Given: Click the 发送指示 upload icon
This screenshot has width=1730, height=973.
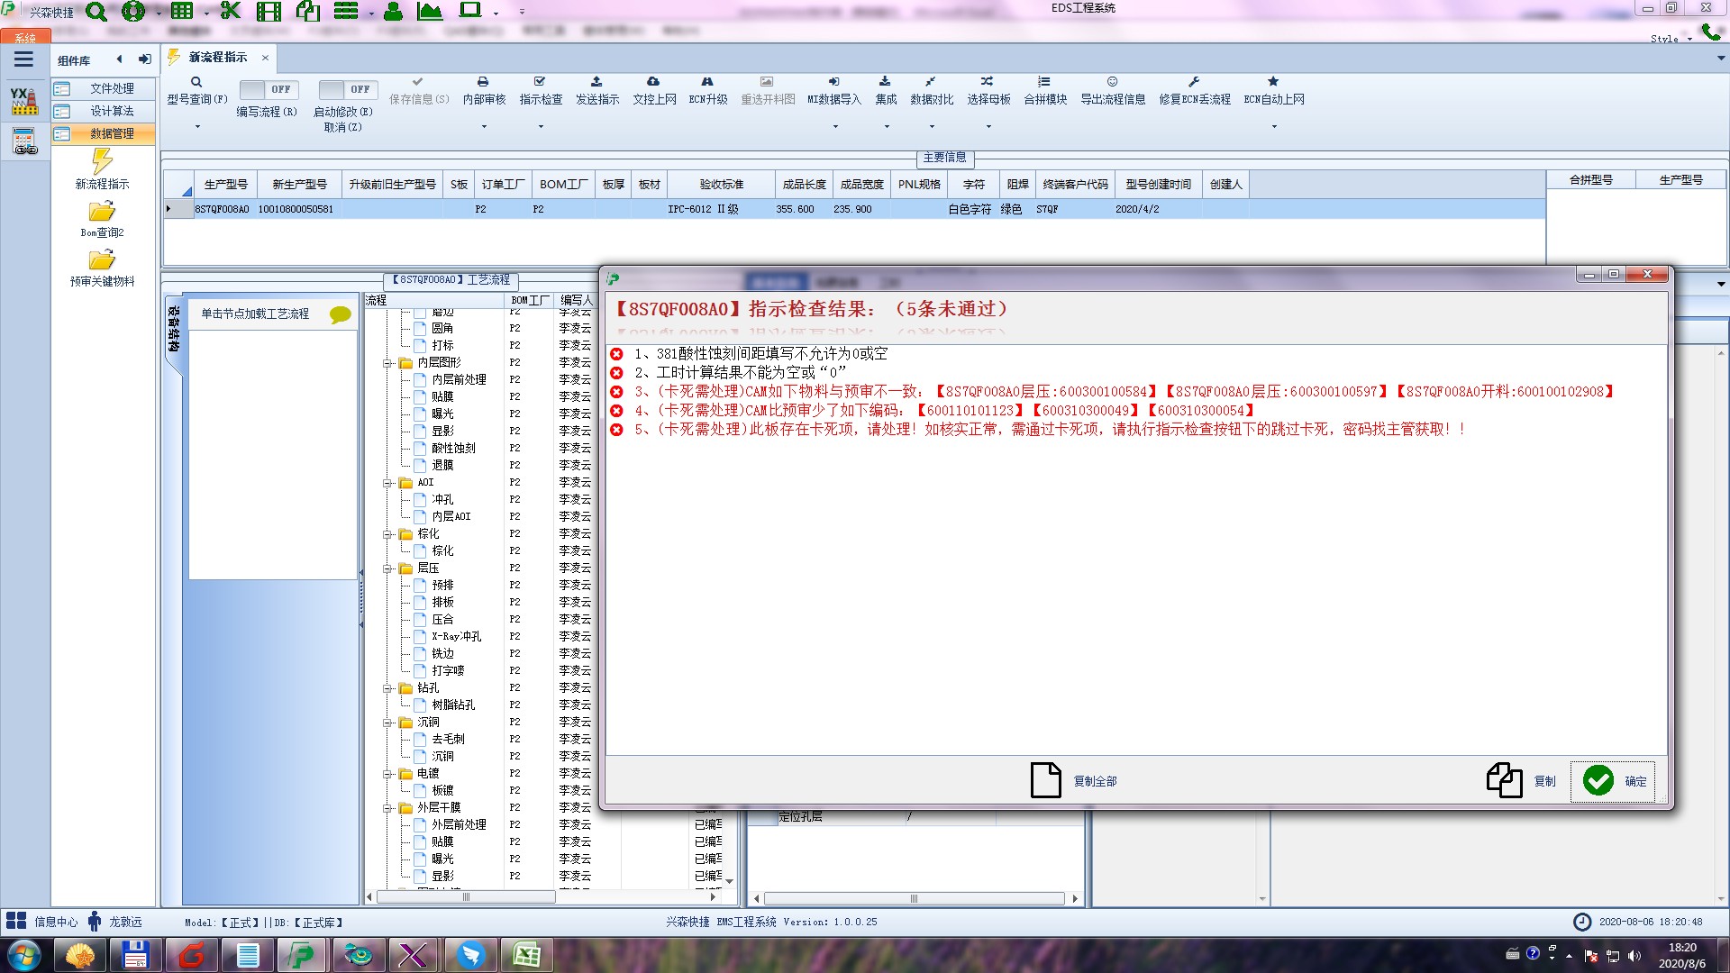Looking at the screenshot, I should (596, 82).
